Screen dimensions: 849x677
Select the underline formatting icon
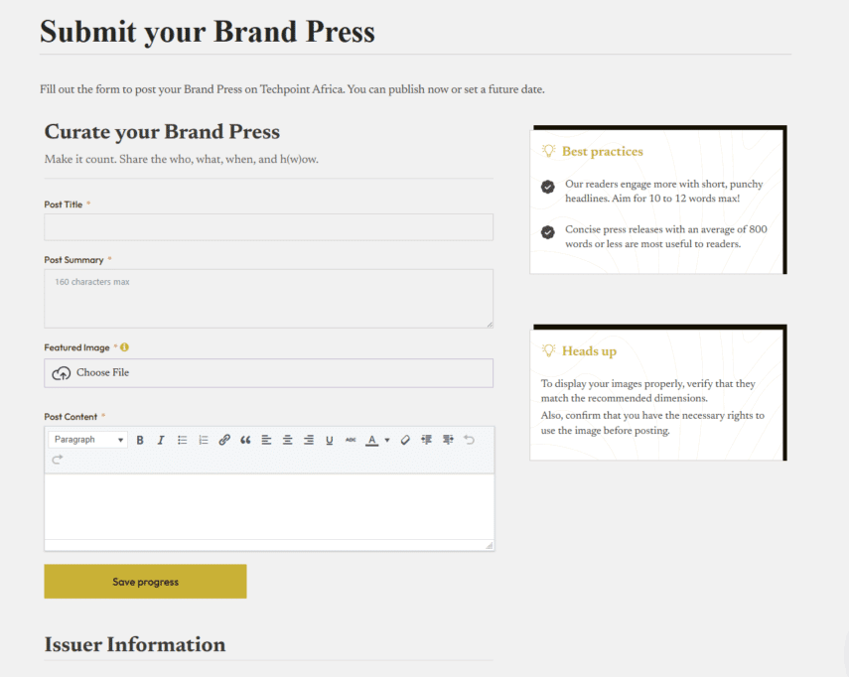coord(329,440)
